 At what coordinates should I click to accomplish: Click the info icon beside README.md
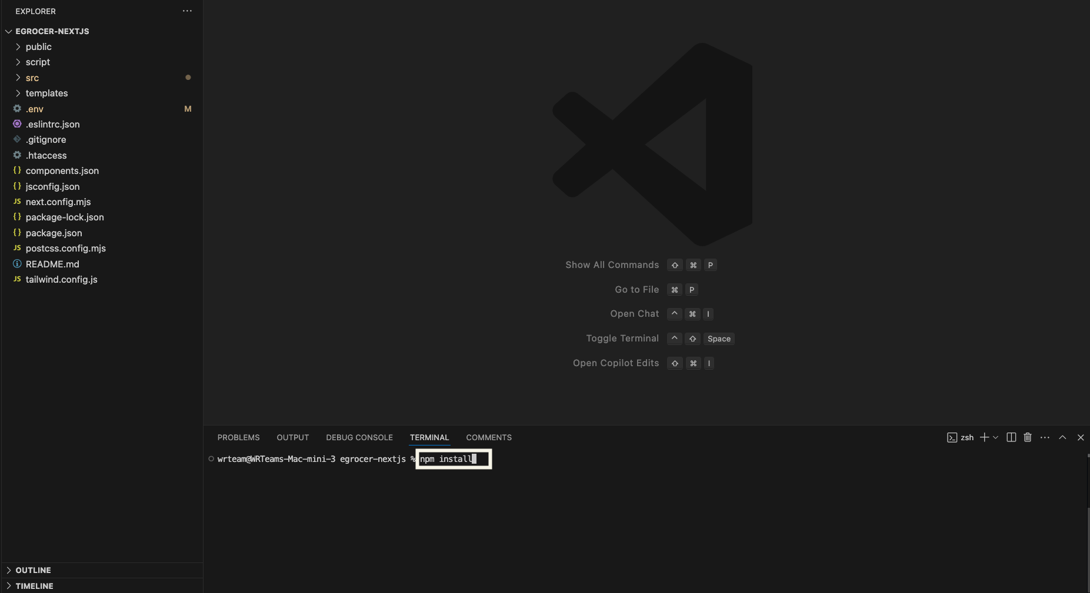click(17, 263)
